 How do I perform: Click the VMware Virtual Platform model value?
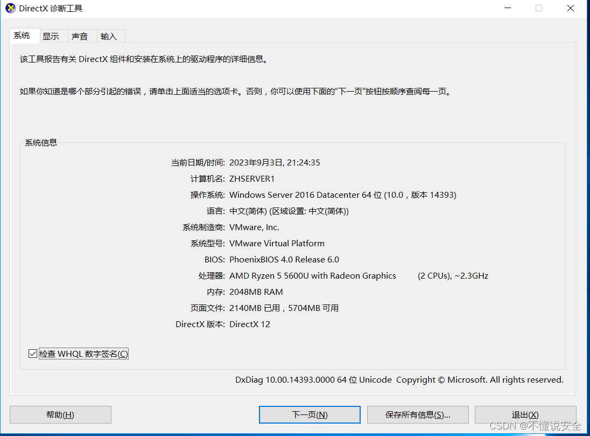click(x=277, y=244)
